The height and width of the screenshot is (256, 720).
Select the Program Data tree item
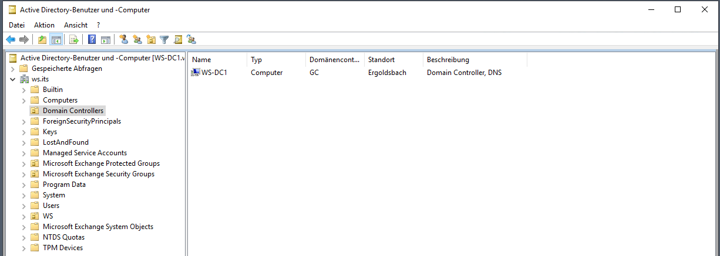click(64, 185)
